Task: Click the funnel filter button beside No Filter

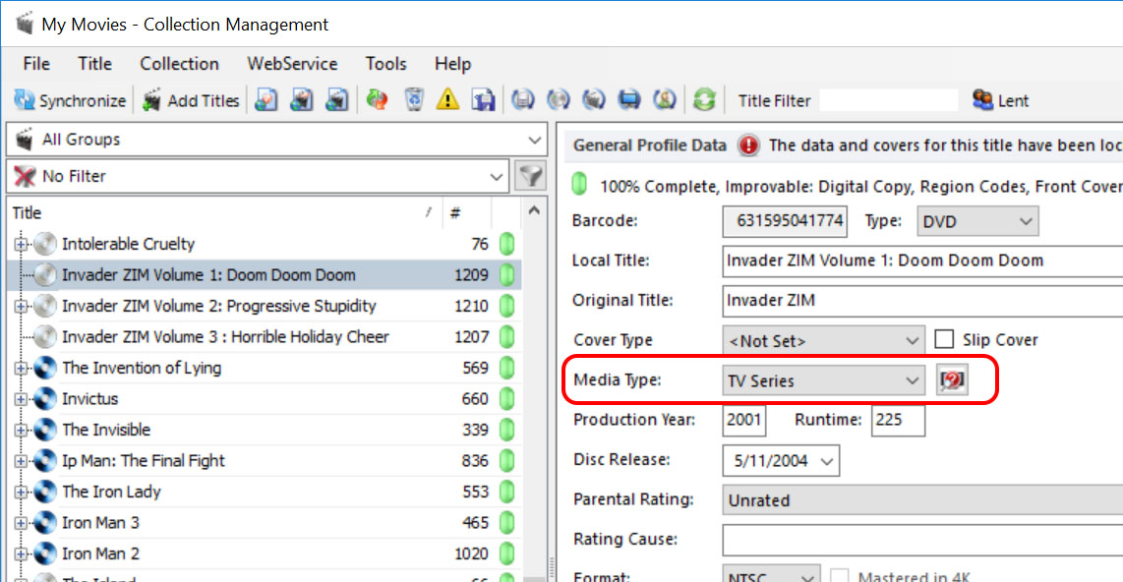Action: (531, 176)
